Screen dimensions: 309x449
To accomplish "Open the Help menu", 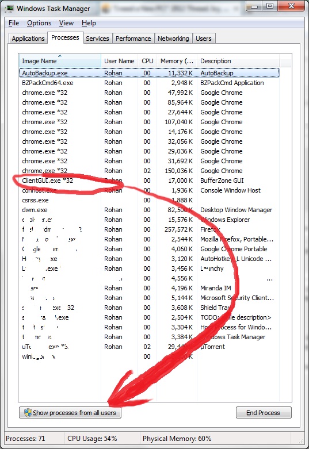I will click(x=89, y=23).
